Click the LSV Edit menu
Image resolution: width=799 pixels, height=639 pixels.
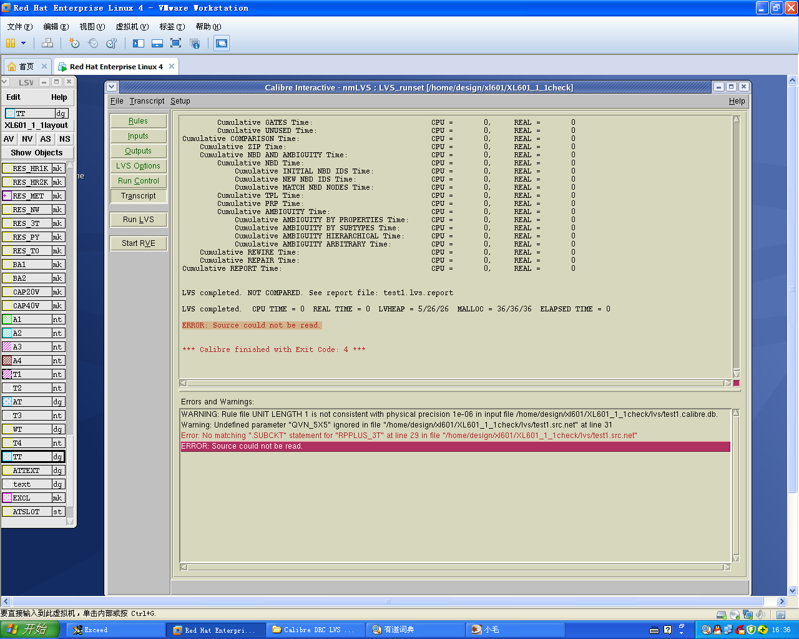(13, 97)
